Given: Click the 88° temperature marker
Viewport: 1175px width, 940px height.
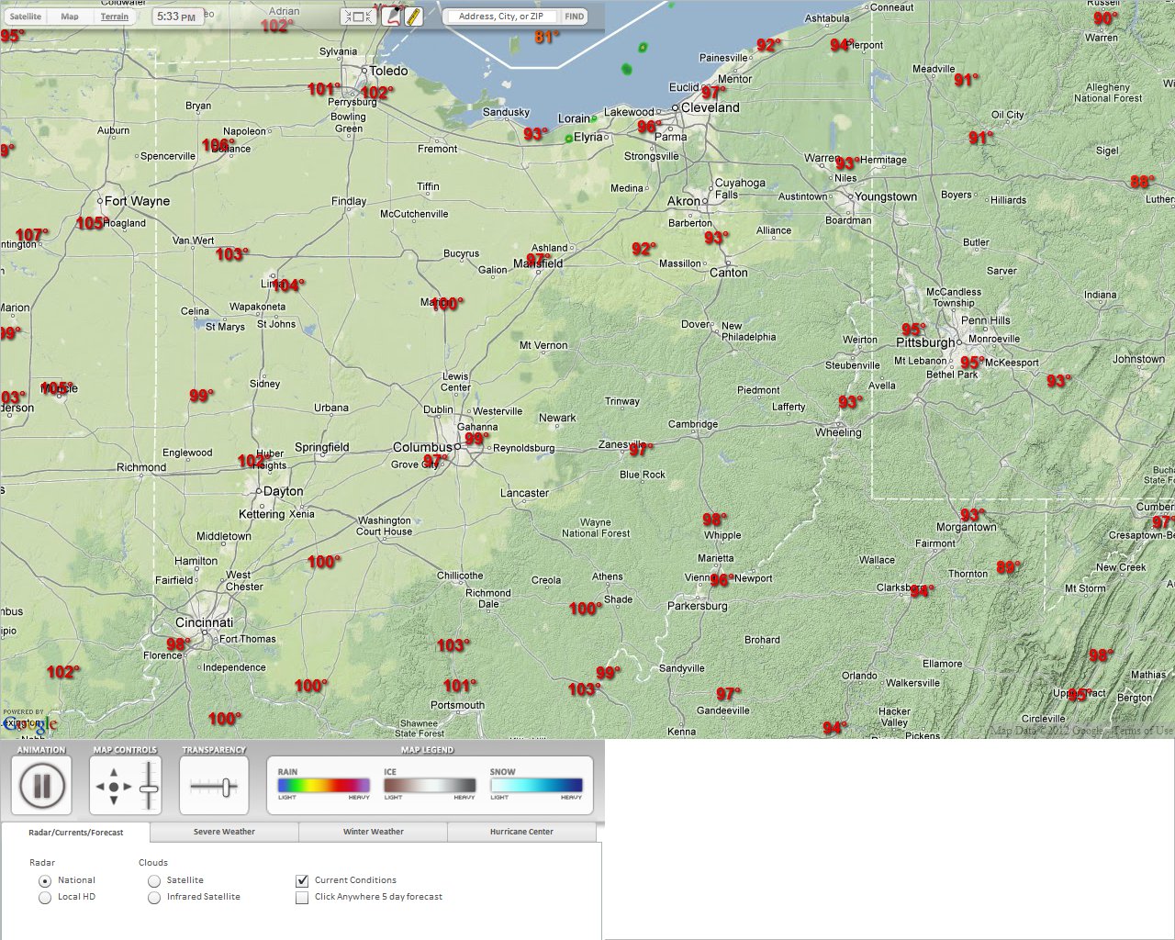Looking at the screenshot, I should click(x=1143, y=182).
